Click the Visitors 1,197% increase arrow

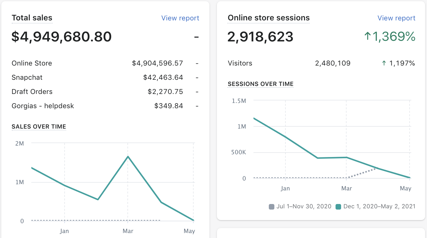[x=384, y=63]
